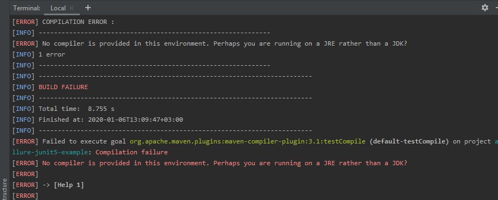The image size is (498, 200).
Task: Click the [Help 1] reference text
Action: tap(69, 185)
